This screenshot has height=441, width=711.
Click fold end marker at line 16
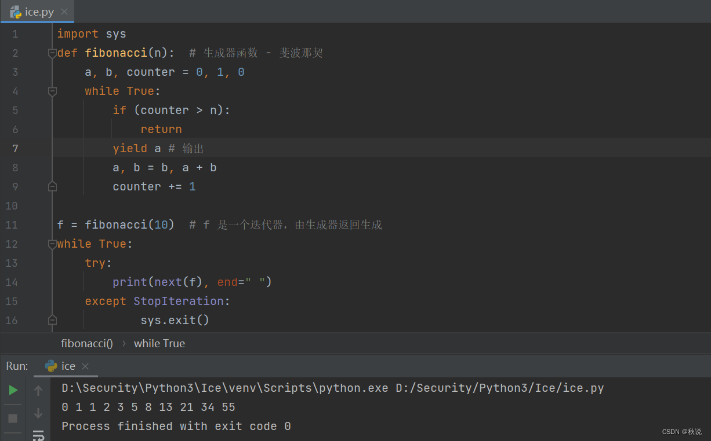click(52, 320)
